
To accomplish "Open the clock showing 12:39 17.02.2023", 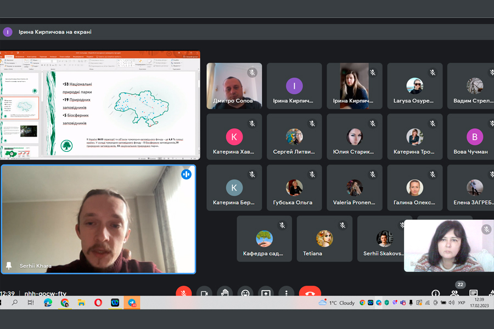I will (479, 303).
